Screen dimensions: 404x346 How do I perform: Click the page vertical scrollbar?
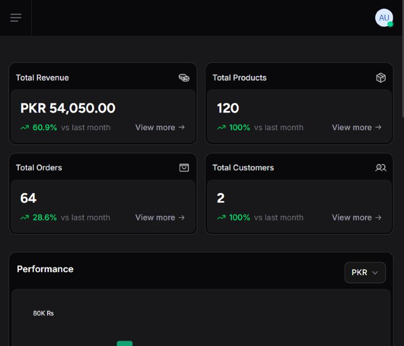pos(402,59)
